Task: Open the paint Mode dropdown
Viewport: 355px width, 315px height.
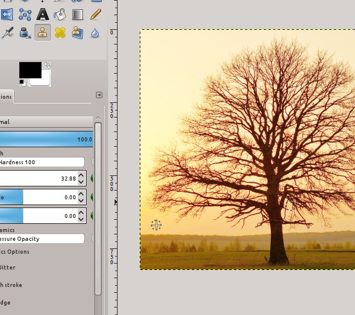Action: click(x=46, y=122)
